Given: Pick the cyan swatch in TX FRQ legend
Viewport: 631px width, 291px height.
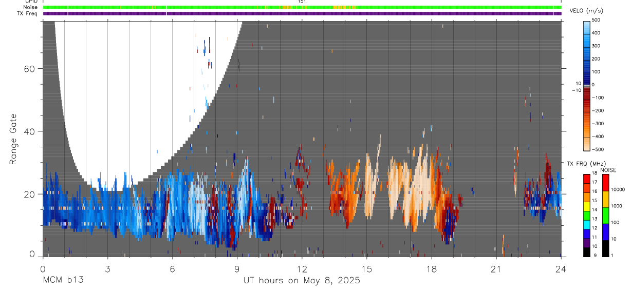Looking at the screenshot, I should (587, 224).
